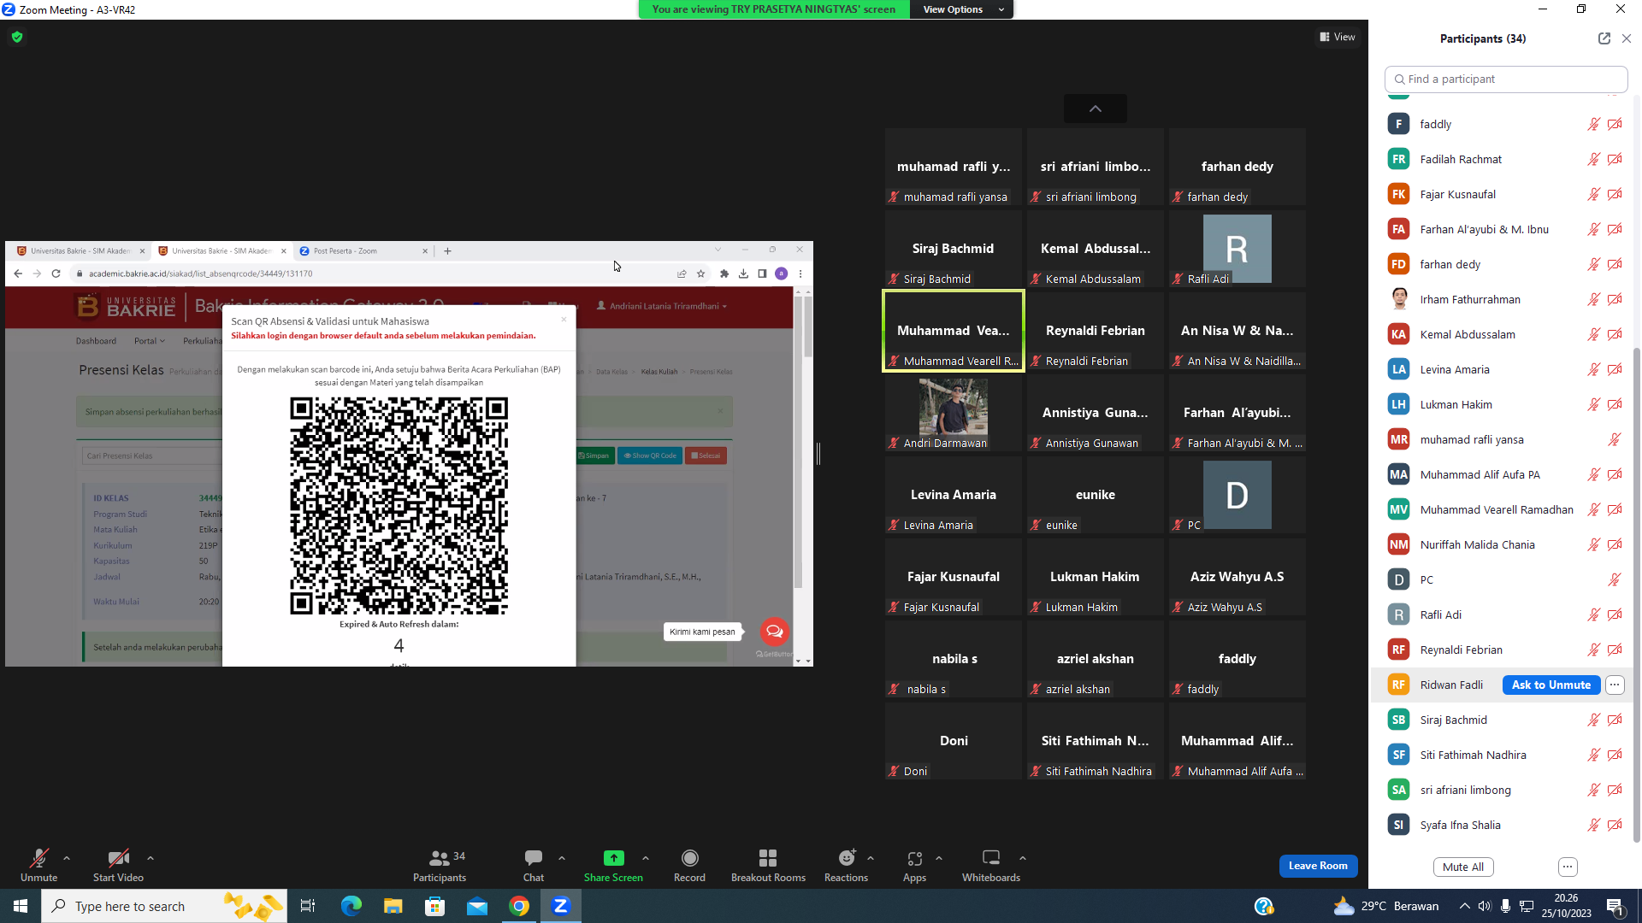Open more options next to Mute All
1642x923 pixels.
[1568, 867]
